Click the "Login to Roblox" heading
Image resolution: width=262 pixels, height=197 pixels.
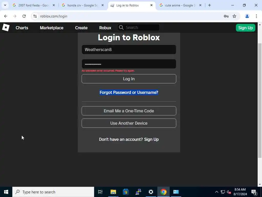pyautogui.click(x=129, y=37)
